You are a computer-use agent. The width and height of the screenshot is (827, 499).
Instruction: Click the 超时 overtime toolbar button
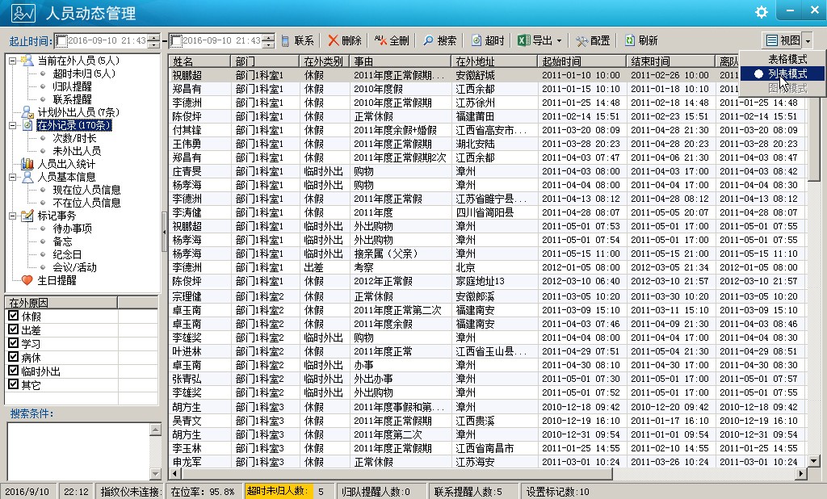coord(488,40)
